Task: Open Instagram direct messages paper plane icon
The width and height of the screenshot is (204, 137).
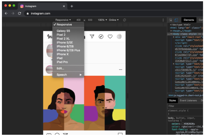Action: point(92,37)
